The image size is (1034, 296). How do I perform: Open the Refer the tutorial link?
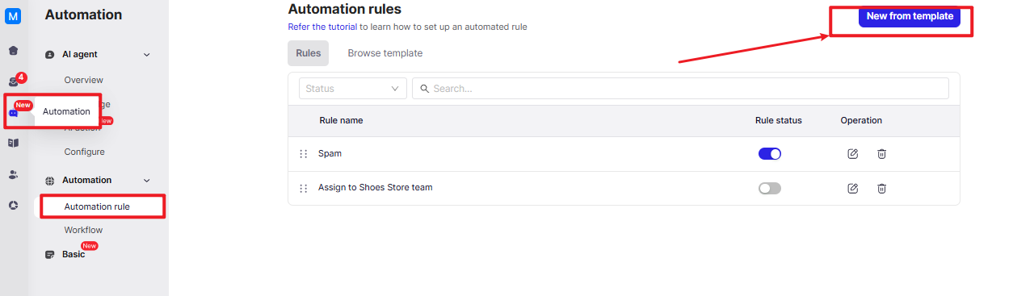pos(322,27)
